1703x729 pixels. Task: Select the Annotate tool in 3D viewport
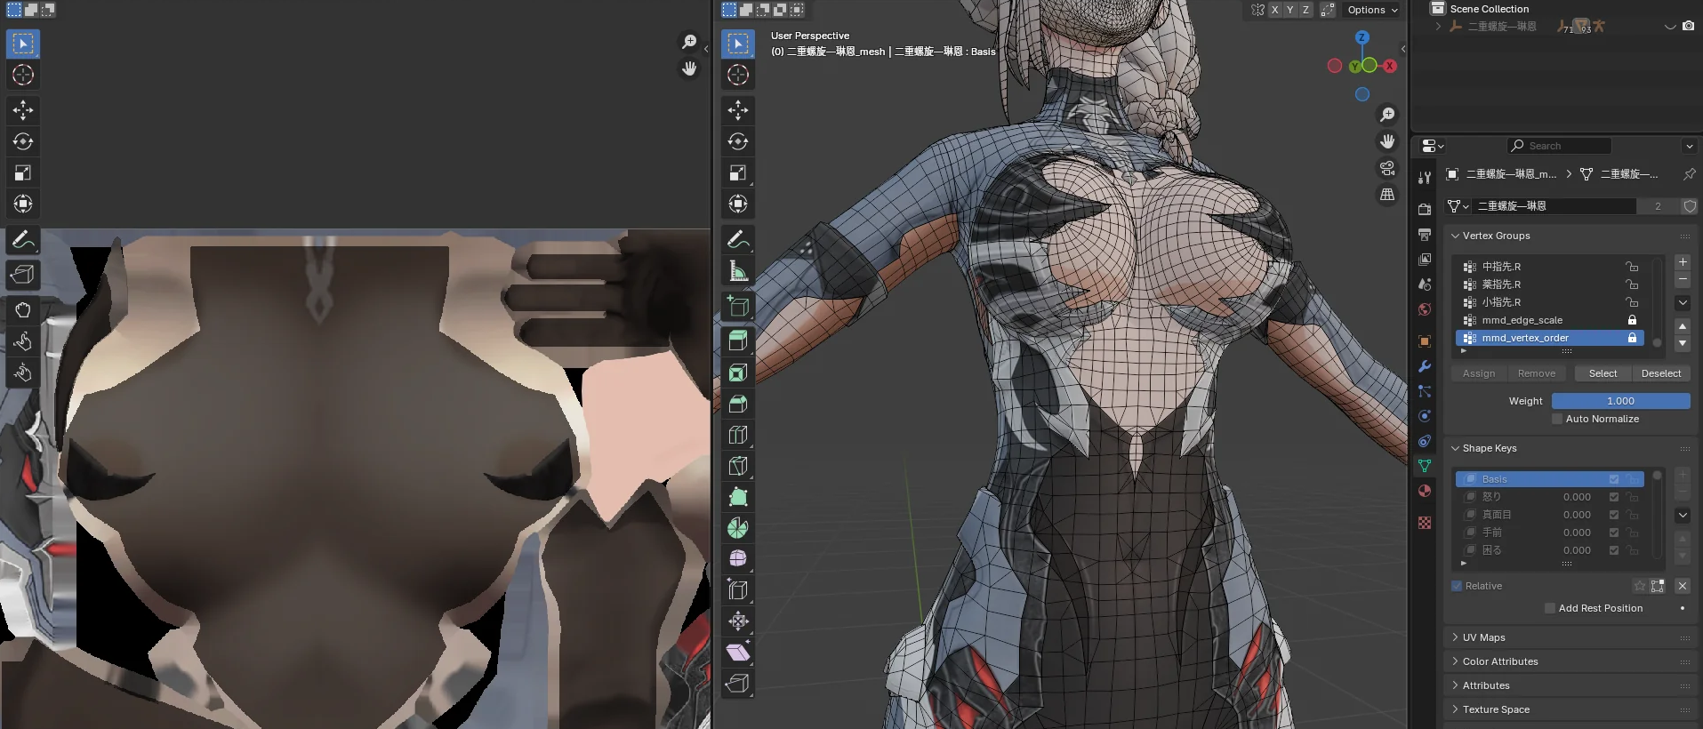(x=737, y=239)
